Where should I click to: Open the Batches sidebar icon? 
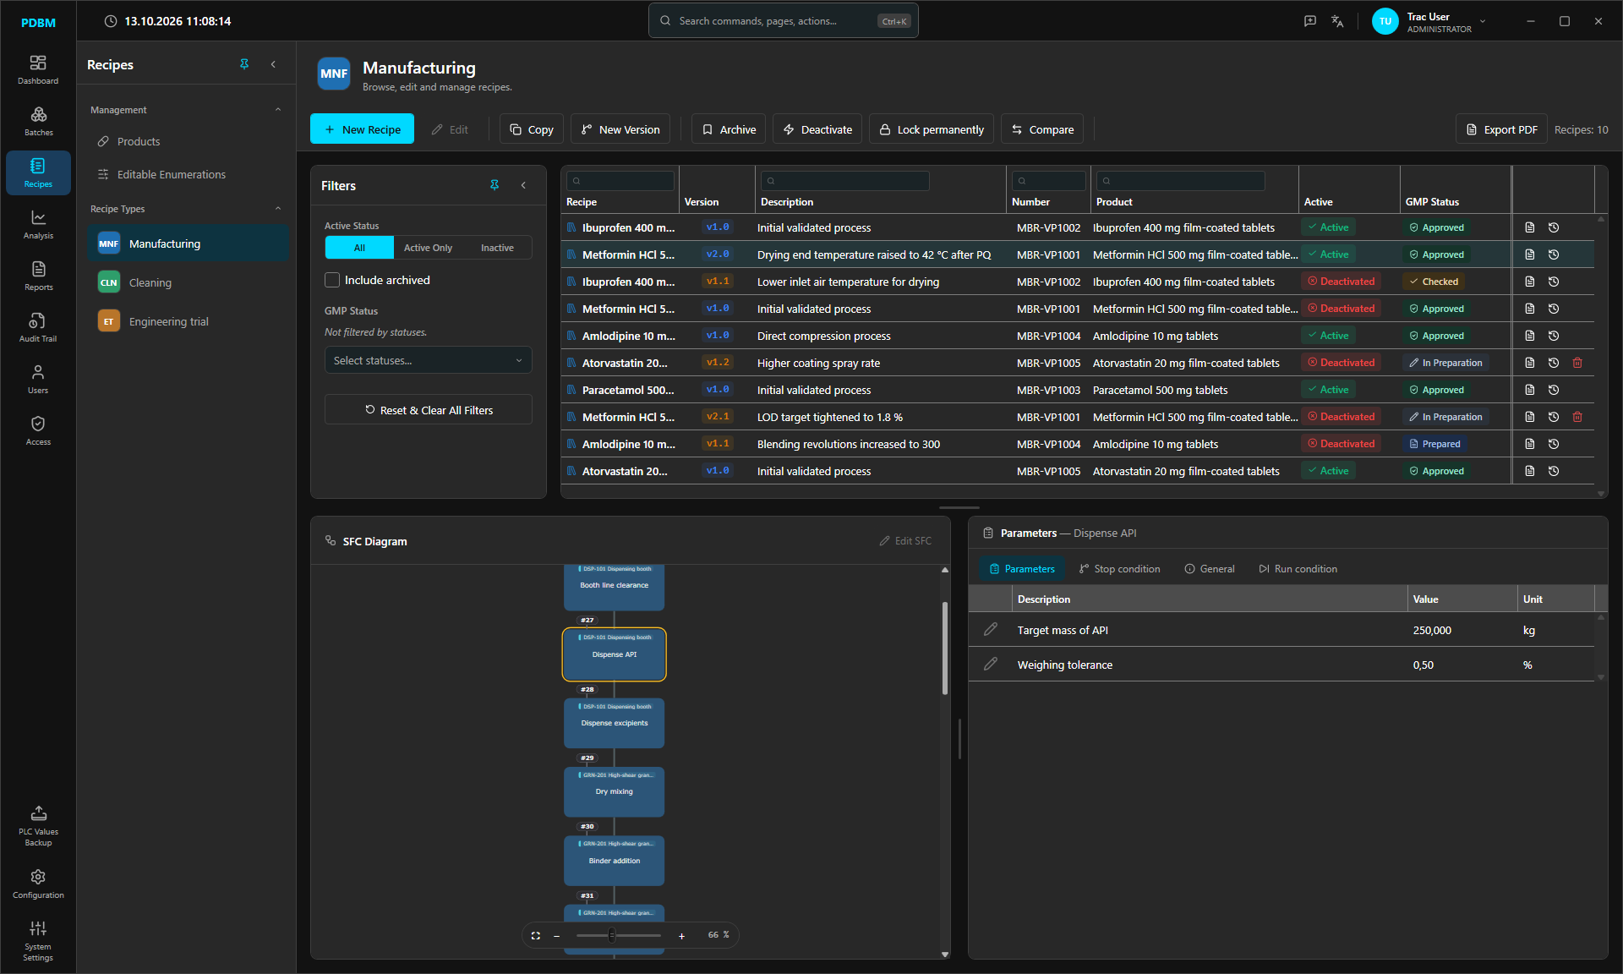pos(38,122)
